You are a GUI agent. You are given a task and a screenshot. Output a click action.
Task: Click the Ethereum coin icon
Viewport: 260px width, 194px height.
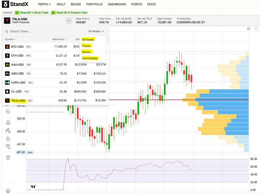(7, 56)
